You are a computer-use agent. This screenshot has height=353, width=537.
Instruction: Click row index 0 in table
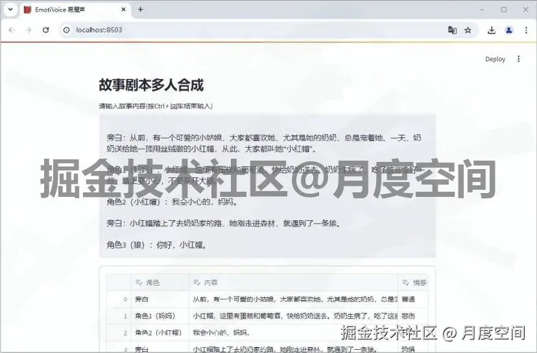[119, 299]
